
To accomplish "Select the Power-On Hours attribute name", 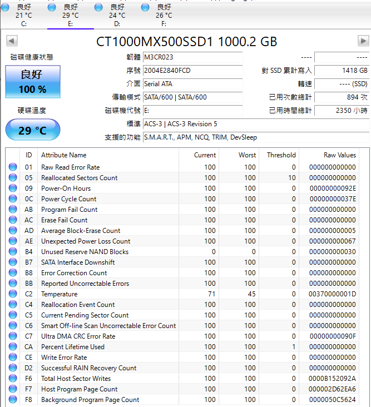I will tap(66, 188).
